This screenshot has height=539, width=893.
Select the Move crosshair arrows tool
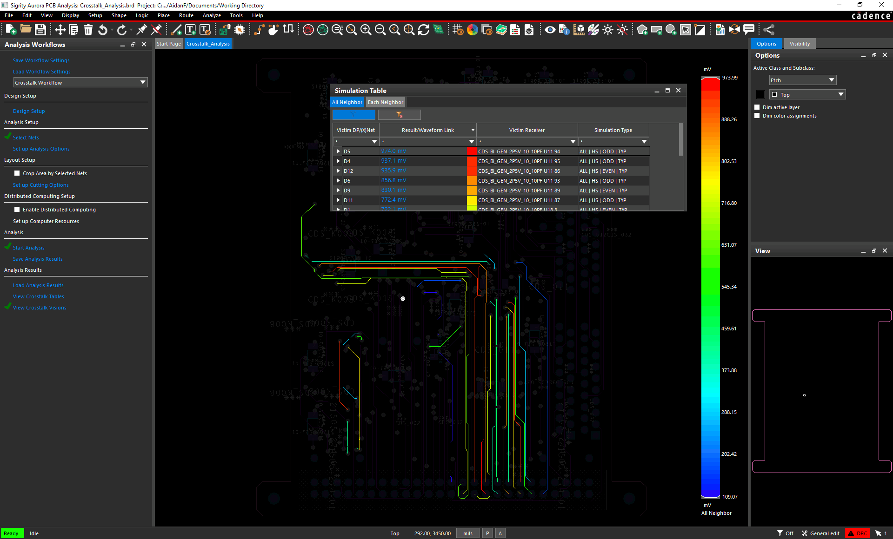60,30
